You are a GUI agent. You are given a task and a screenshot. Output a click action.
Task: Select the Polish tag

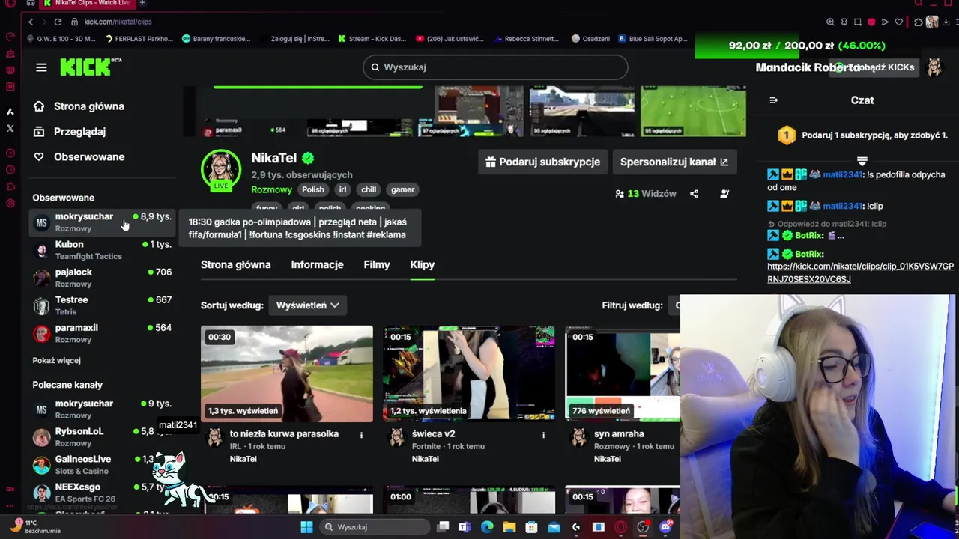click(313, 189)
